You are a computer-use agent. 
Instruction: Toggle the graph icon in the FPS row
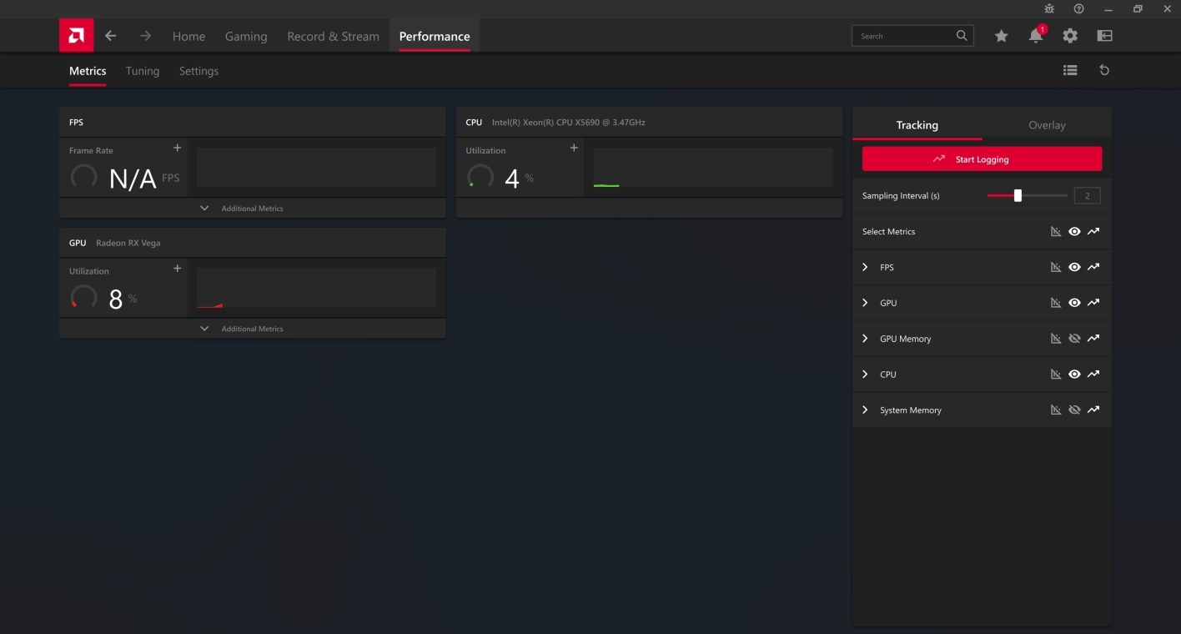point(1056,267)
